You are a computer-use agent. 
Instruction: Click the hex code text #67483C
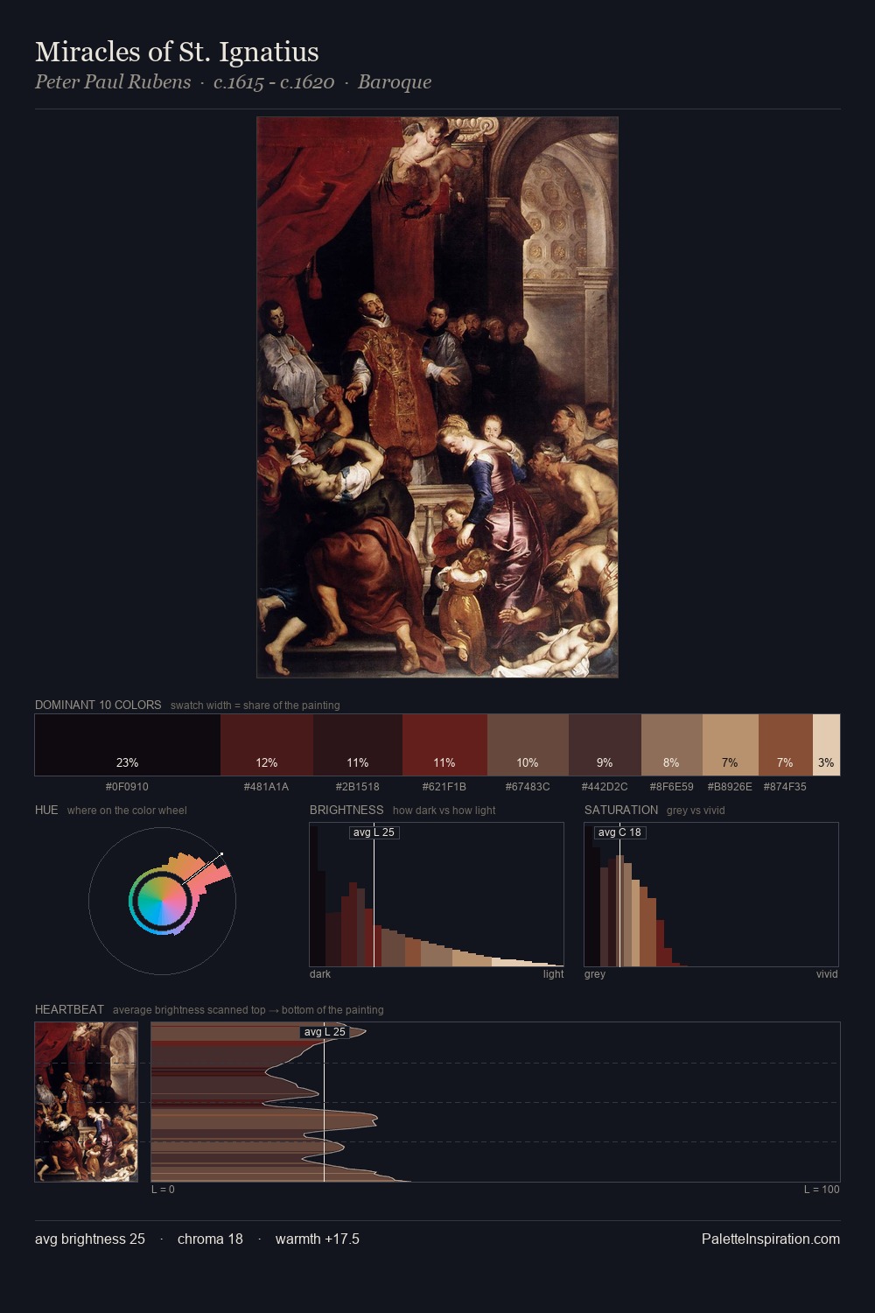(x=528, y=787)
